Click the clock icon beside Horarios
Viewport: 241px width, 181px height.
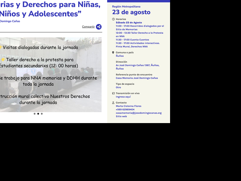(x=113, y=19)
